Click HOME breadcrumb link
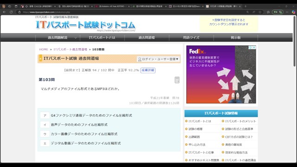This screenshot has height=167, width=297. pos(44,50)
